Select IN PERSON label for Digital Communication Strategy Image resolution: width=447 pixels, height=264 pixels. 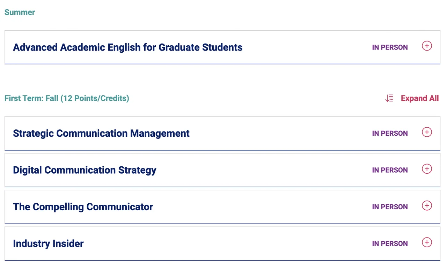390,170
